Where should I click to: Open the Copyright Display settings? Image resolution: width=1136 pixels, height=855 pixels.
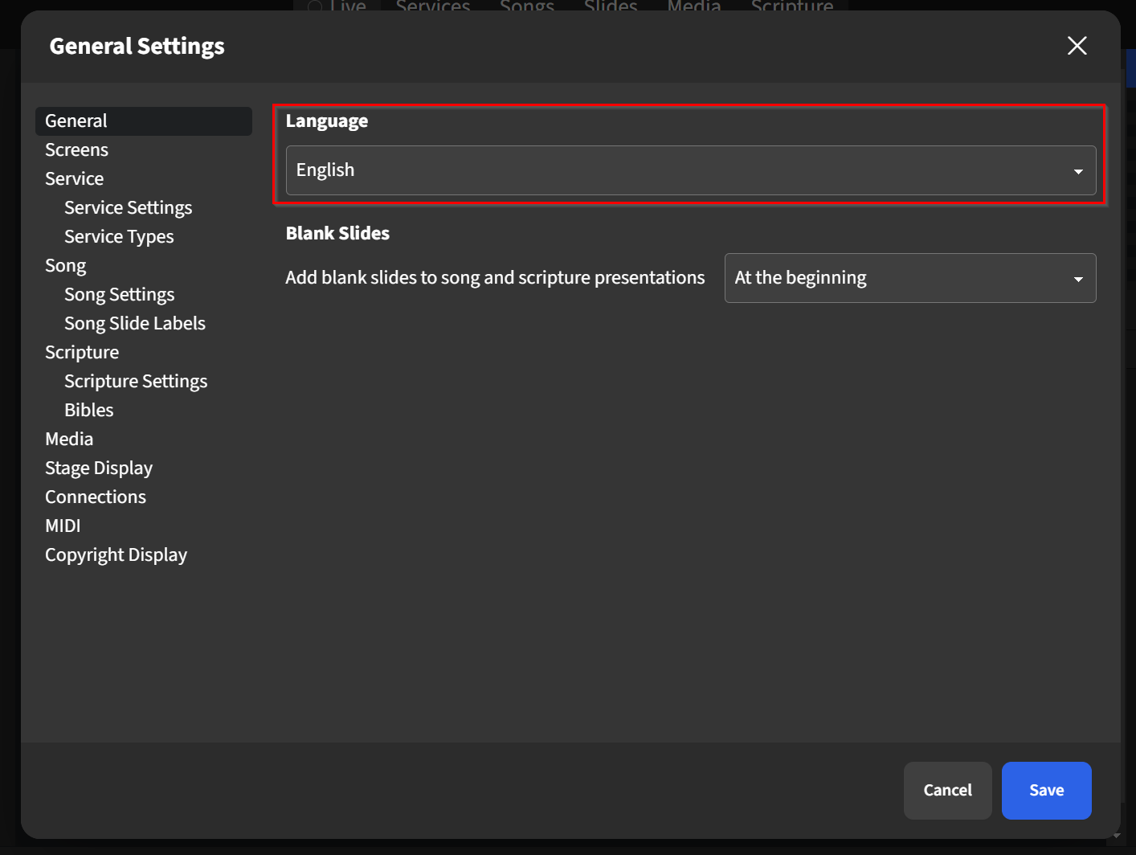click(x=116, y=554)
